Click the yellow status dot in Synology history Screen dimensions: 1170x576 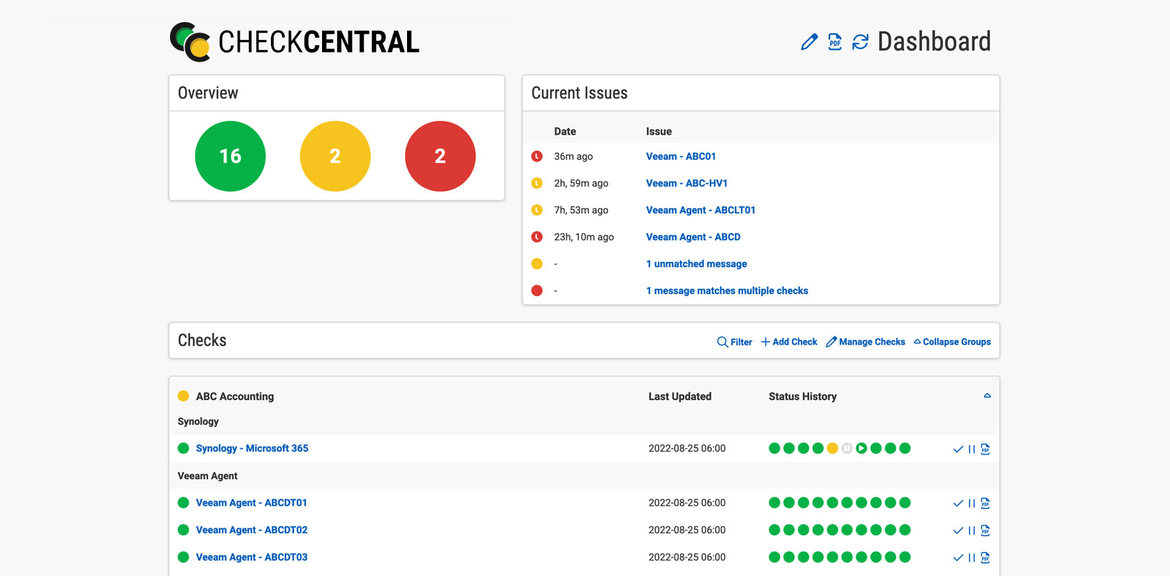tap(833, 448)
